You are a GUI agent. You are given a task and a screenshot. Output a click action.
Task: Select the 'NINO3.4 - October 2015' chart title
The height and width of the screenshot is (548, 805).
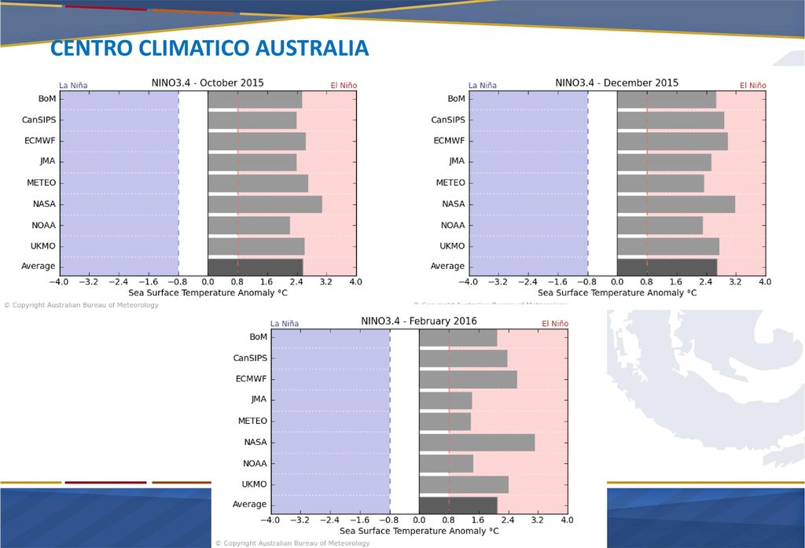click(x=208, y=83)
